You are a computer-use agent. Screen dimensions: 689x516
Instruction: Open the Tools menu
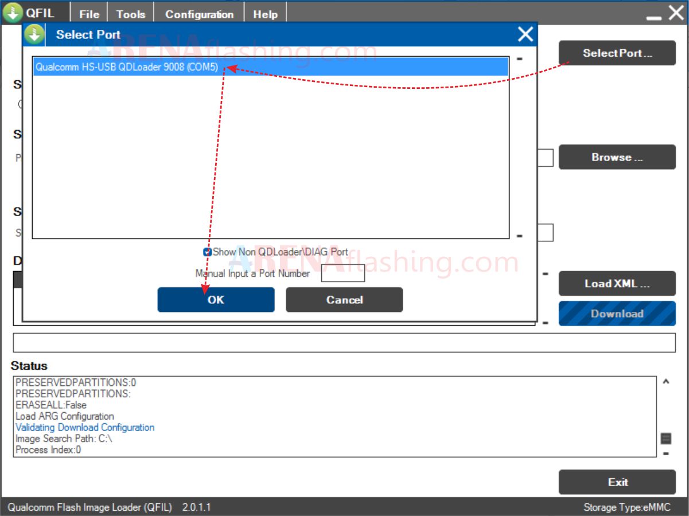click(131, 14)
